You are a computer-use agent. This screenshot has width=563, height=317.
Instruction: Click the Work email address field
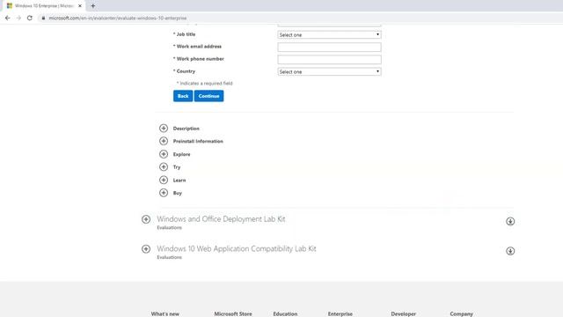pyautogui.click(x=329, y=47)
